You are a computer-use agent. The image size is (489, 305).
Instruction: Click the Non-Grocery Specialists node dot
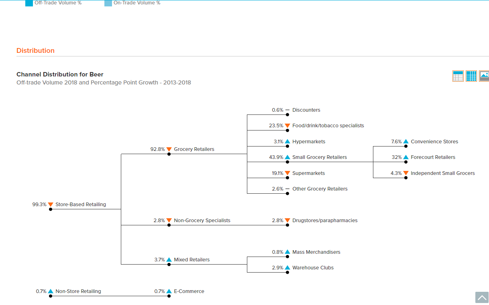tap(169, 225)
